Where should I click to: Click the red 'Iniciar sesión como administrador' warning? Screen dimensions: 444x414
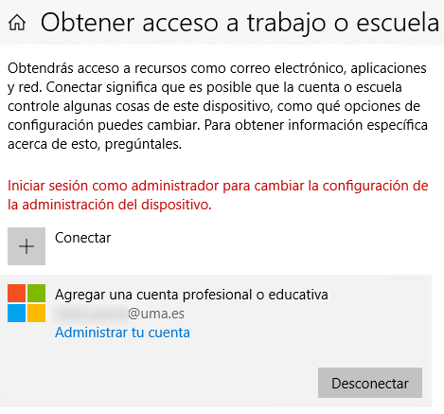218,195
